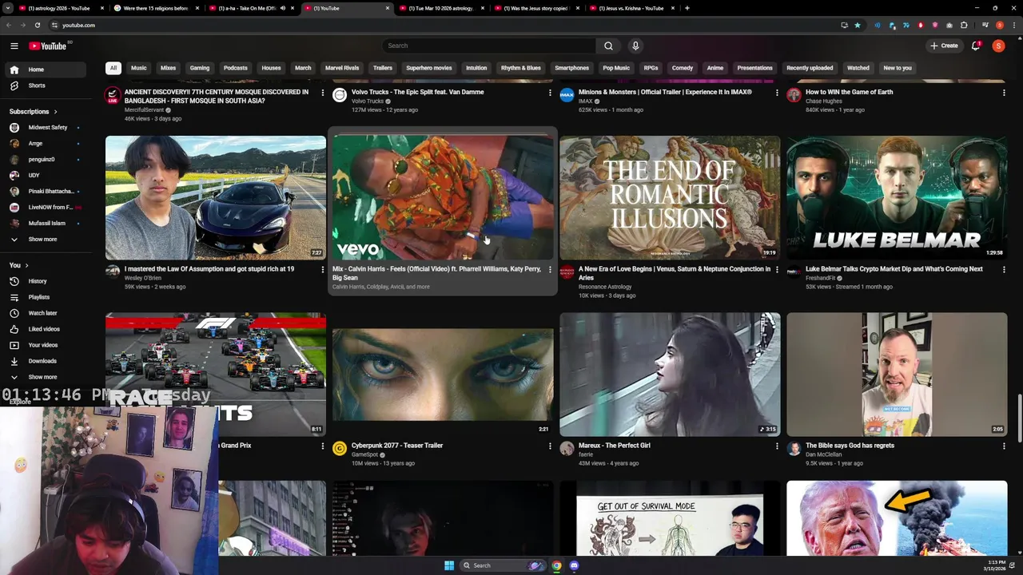Open the Create dropdown button

click(x=944, y=46)
